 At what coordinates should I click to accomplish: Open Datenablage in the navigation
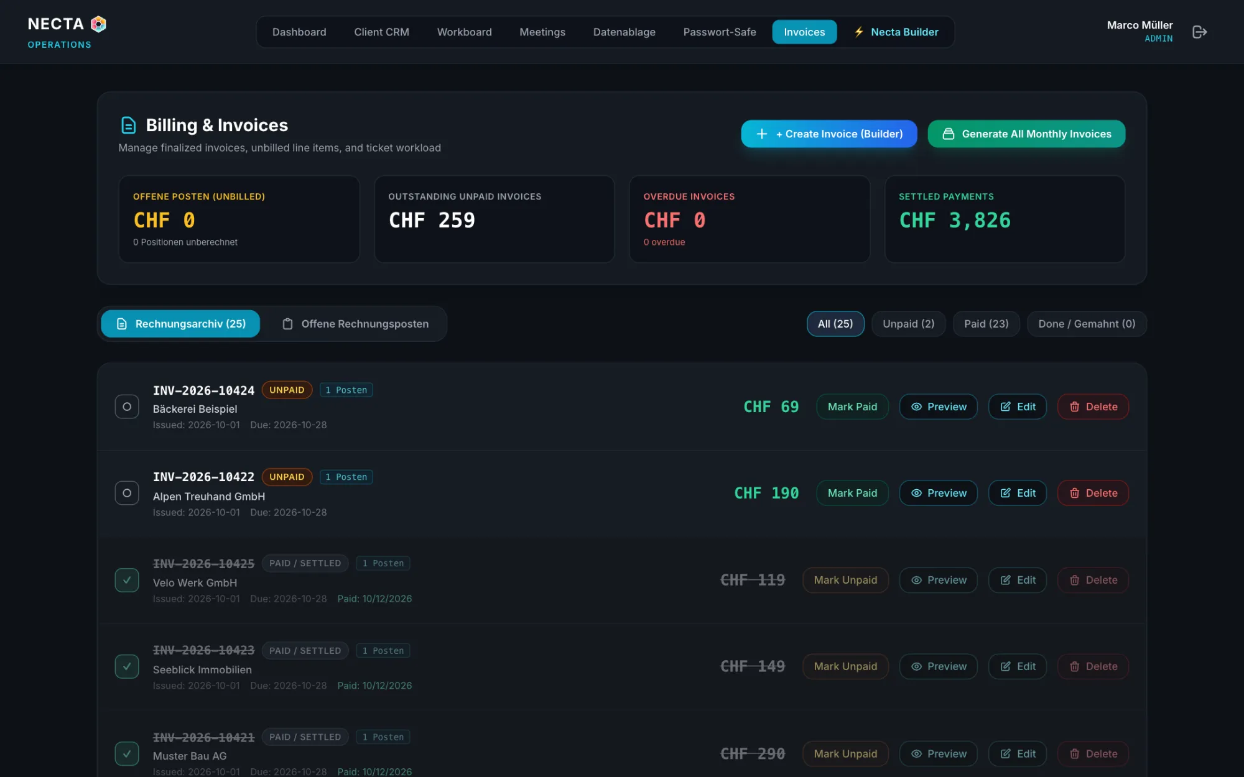click(624, 32)
